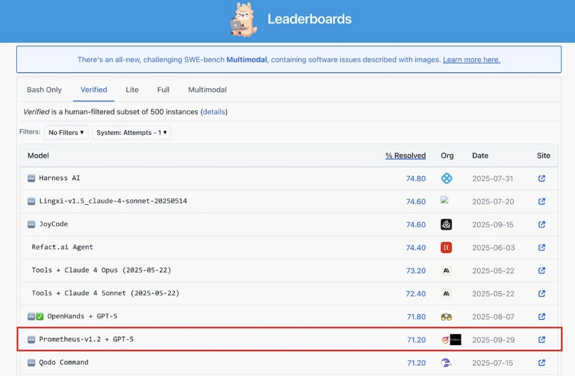Image resolution: width=575 pixels, height=376 pixels.
Task: Open the System: Attempts dropdown
Action: pyautogui.click(x=132, y=132)
